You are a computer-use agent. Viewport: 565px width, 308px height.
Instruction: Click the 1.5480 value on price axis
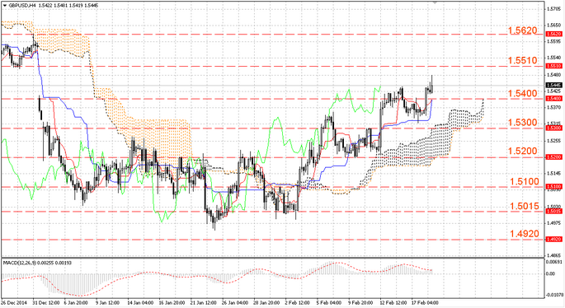[553, 75]
